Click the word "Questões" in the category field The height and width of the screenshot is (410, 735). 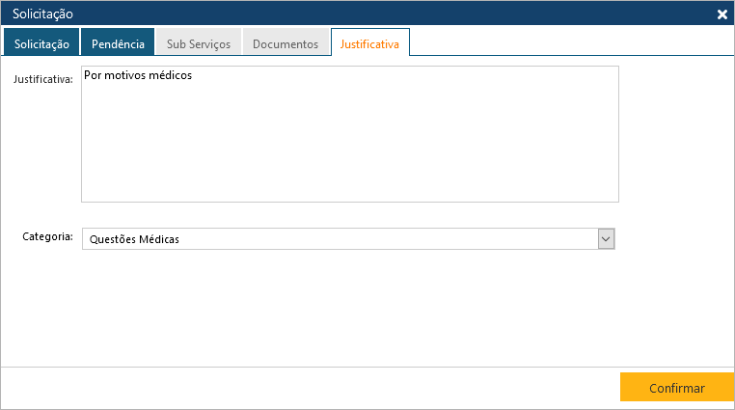109,239
